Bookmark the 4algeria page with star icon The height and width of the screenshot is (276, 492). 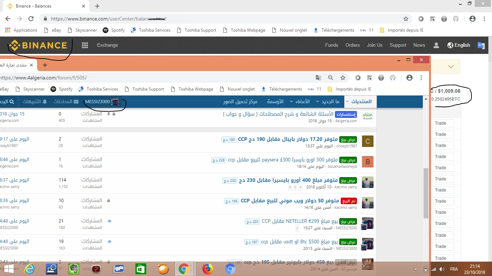pos(343,78)
